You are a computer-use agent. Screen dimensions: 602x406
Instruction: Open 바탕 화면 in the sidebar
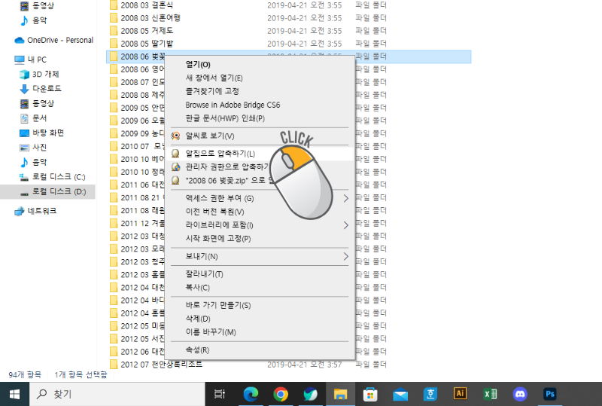click(47, 133)
